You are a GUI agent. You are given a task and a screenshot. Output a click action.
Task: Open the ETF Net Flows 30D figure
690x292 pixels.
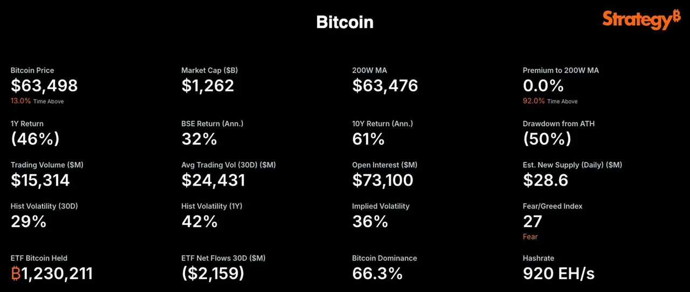[x=213, y=273]
